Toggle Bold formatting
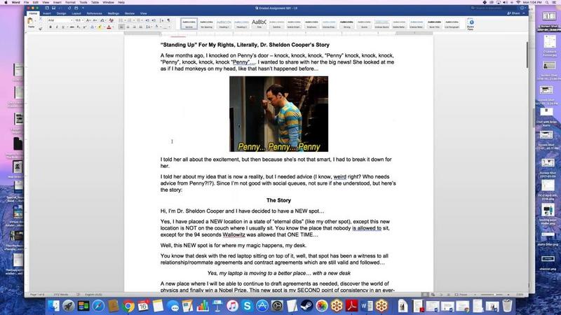Image resolution: width=561 pixels, height=315 pixels. [50, 27]
